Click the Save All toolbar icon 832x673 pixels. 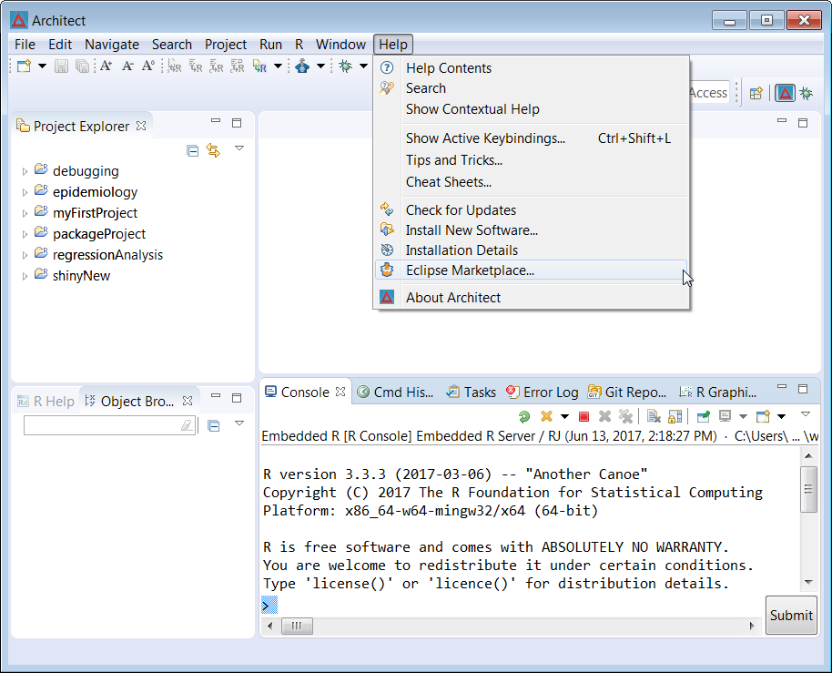click(x=82, y=66)
